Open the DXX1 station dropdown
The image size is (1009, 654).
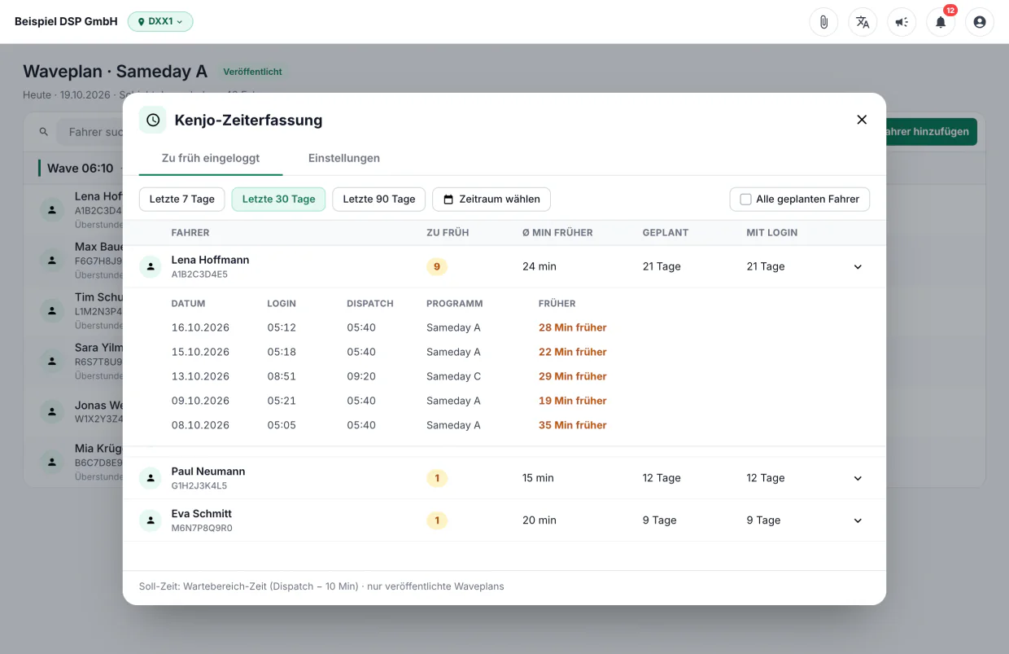click(x=160, y=22)
